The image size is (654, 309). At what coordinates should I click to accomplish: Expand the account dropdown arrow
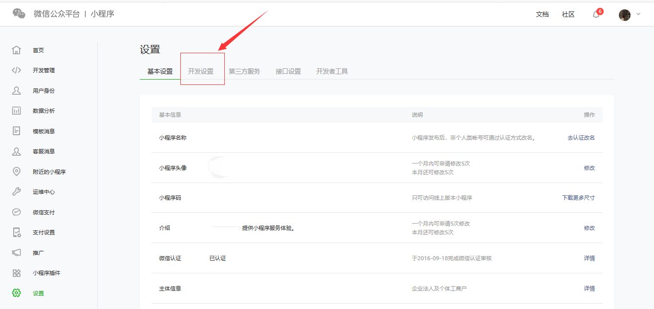638,14
